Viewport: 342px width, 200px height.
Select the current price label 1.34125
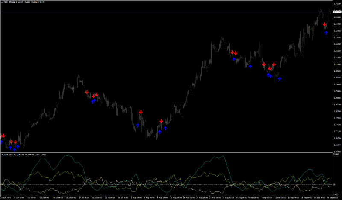337,12
